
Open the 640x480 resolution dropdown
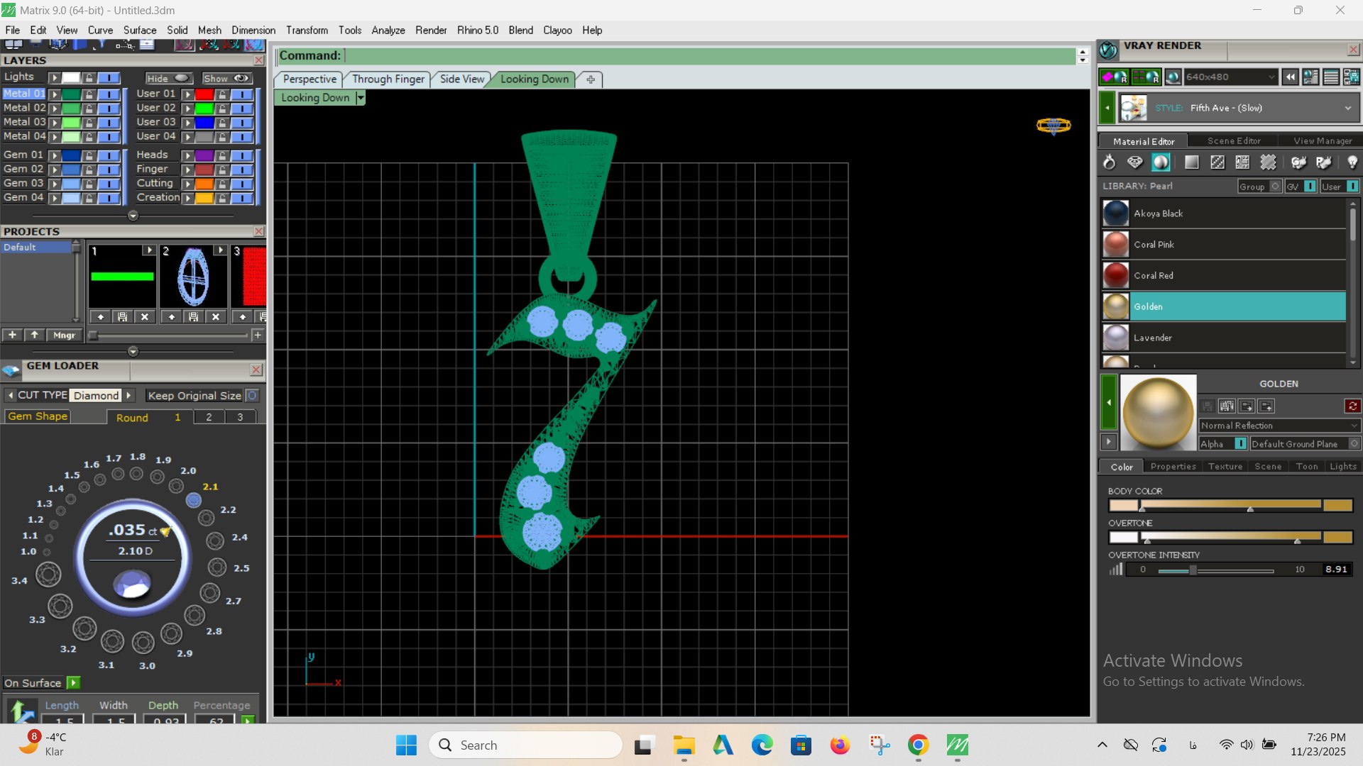pos(1230,77)
